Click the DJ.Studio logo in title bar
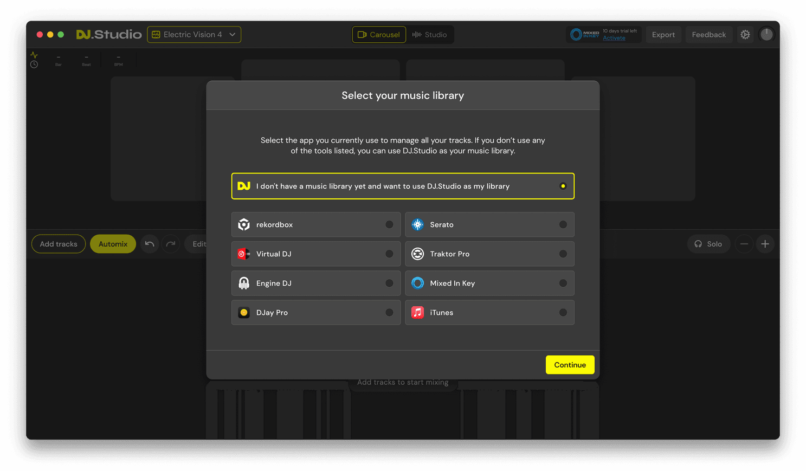 point(109,34)
